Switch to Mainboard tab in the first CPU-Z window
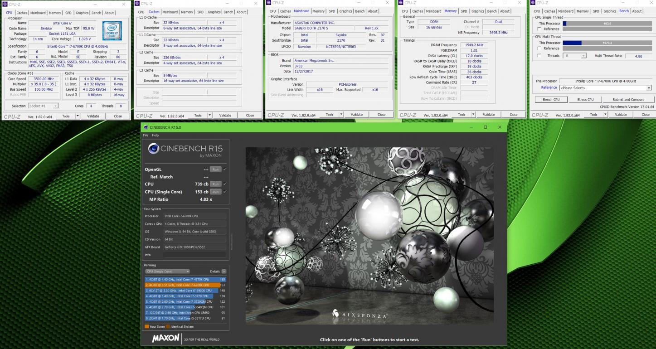 [x=38, y=13]
